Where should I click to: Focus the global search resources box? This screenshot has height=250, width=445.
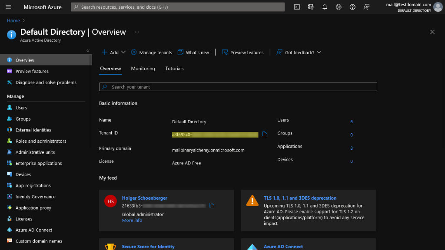(178, 7)
